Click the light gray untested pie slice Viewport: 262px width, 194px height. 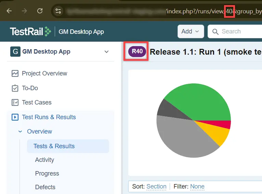click(182, 138)
